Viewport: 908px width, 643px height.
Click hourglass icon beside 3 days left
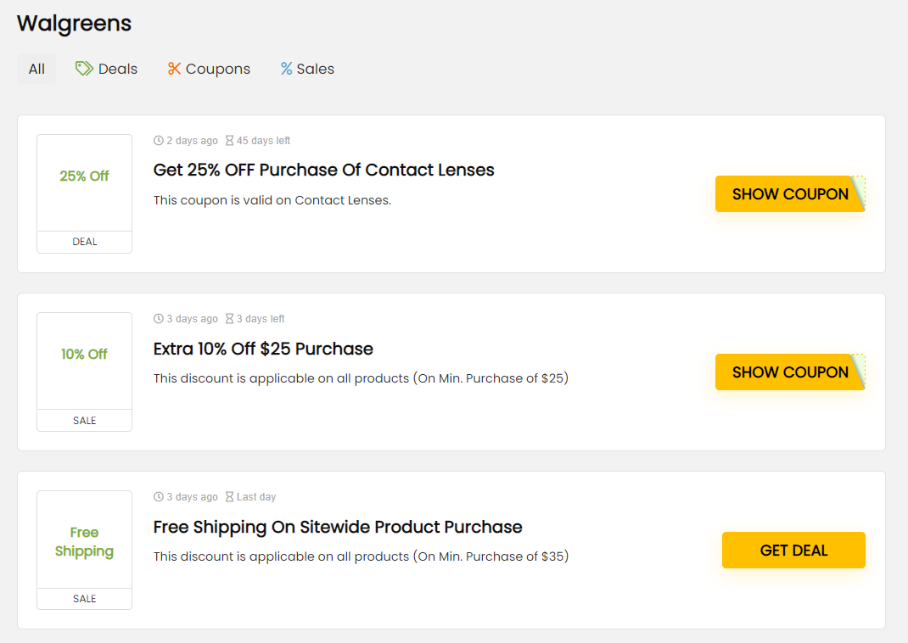click(229, 319)
